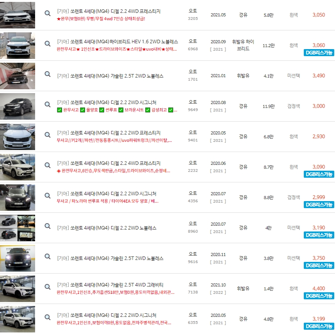Click magnifier icon for the 3,750 listing
Screen dimensions: 335x334
click(x=48, y=256)
